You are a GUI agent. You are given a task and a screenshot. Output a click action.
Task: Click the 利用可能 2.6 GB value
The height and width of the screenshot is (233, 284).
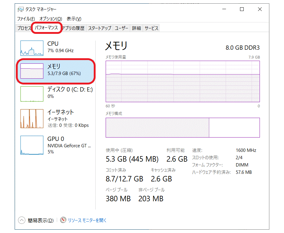pos(177,159)
